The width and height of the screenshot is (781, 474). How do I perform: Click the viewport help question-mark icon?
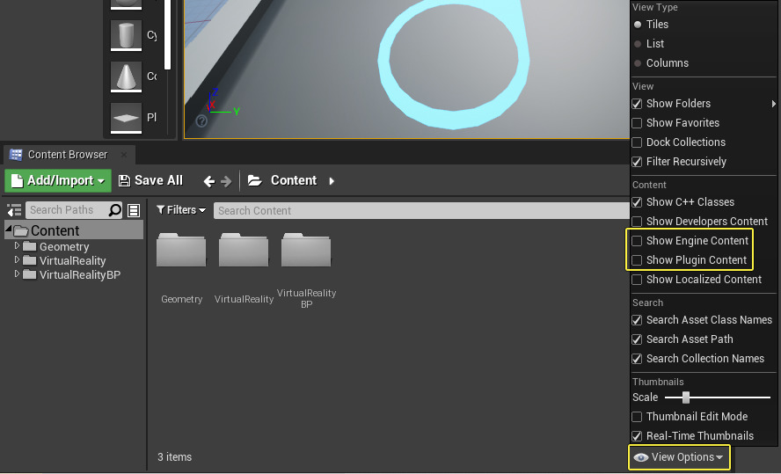(x=201, y=121)
